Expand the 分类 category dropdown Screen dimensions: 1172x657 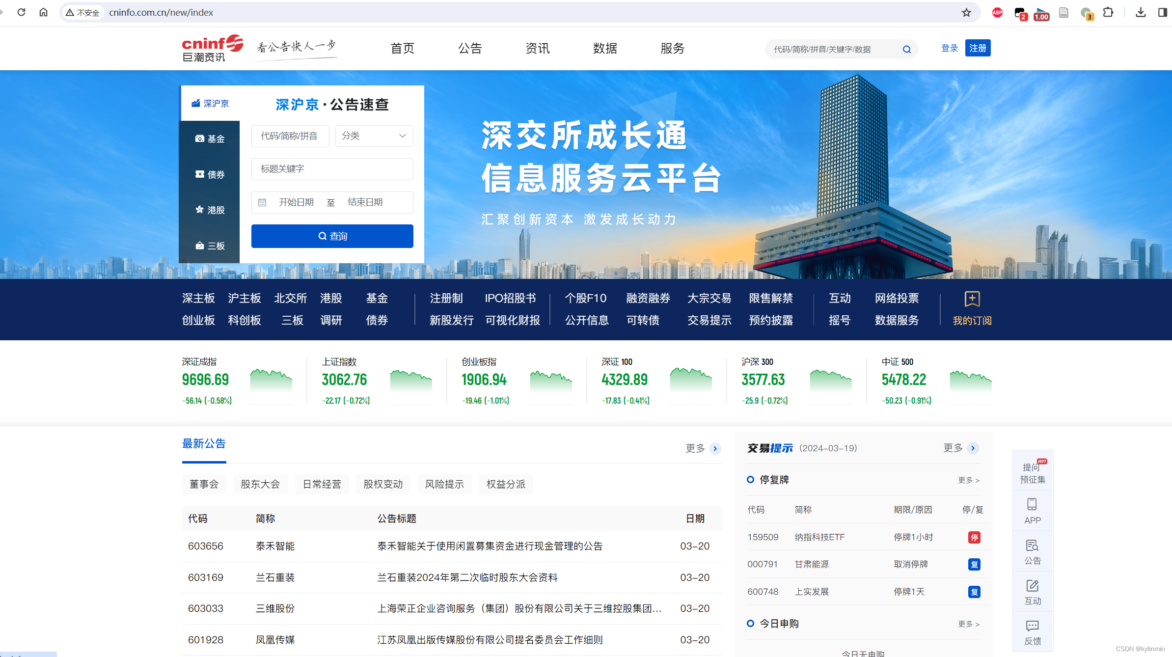point(374,136)
